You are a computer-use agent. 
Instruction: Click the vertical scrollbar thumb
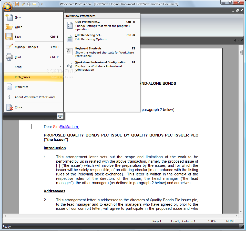click(241, 52)
